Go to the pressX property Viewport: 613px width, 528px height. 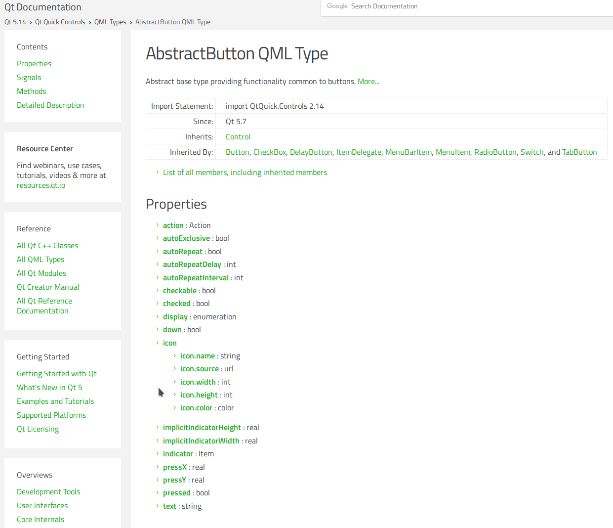click(175, 467)
